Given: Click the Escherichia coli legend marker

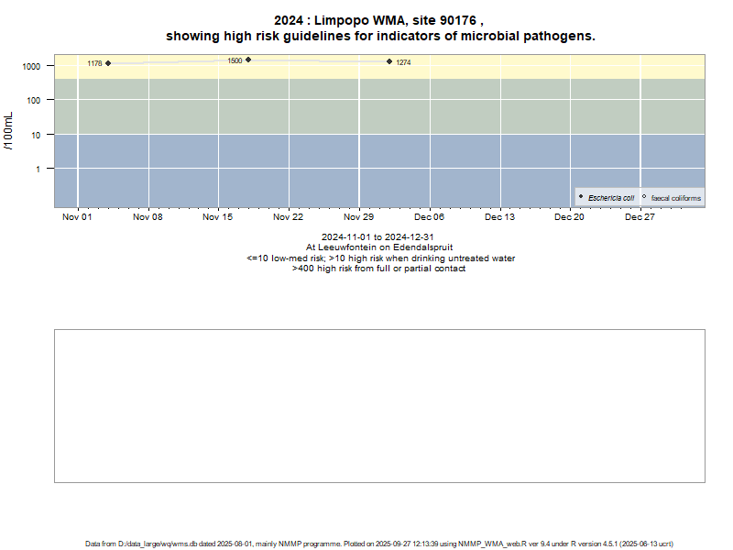Looking at the screenshot, I should 581,197.
